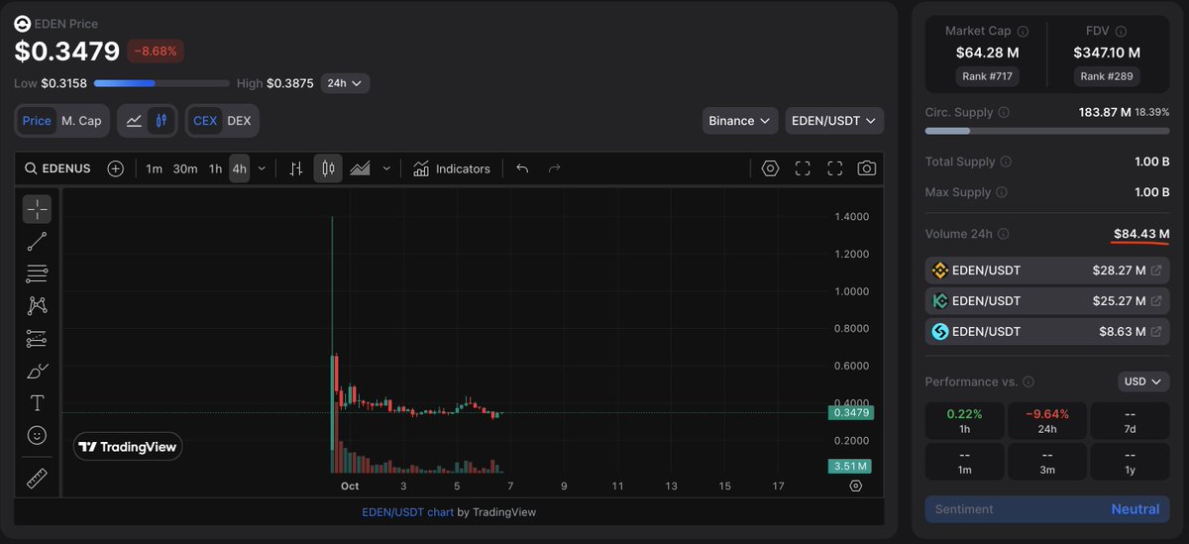
Task: Open the Fibonacci retracement tool
Action: [x=37, y=273]
